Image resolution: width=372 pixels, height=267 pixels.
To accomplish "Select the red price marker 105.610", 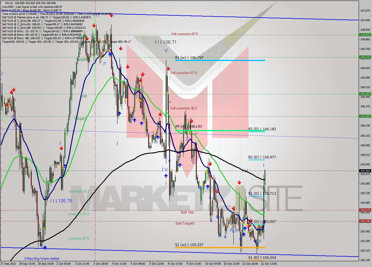I will [365, 210].
